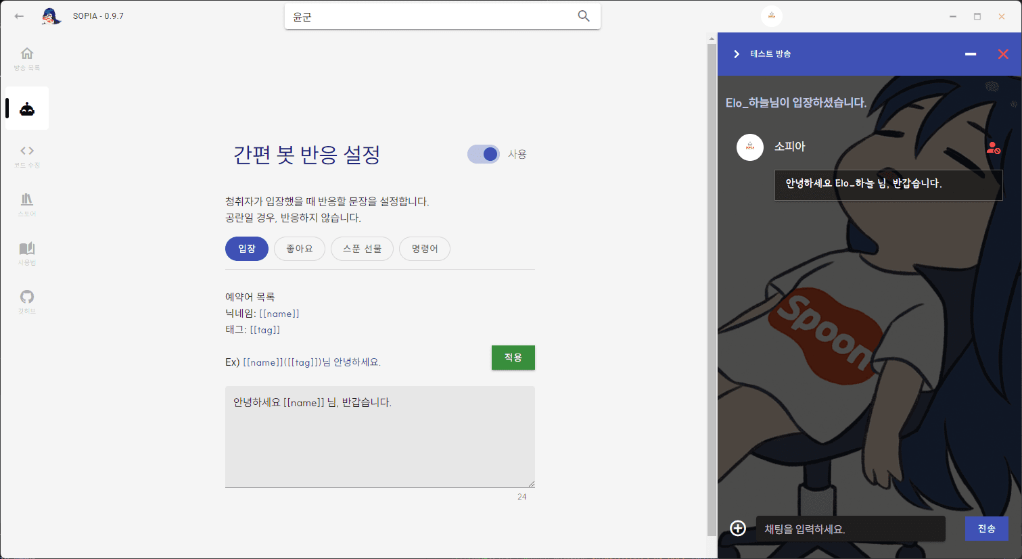Open the usage guide (사용법) sidebar item
Screen dimensions: 1022x559
(27, 253)
